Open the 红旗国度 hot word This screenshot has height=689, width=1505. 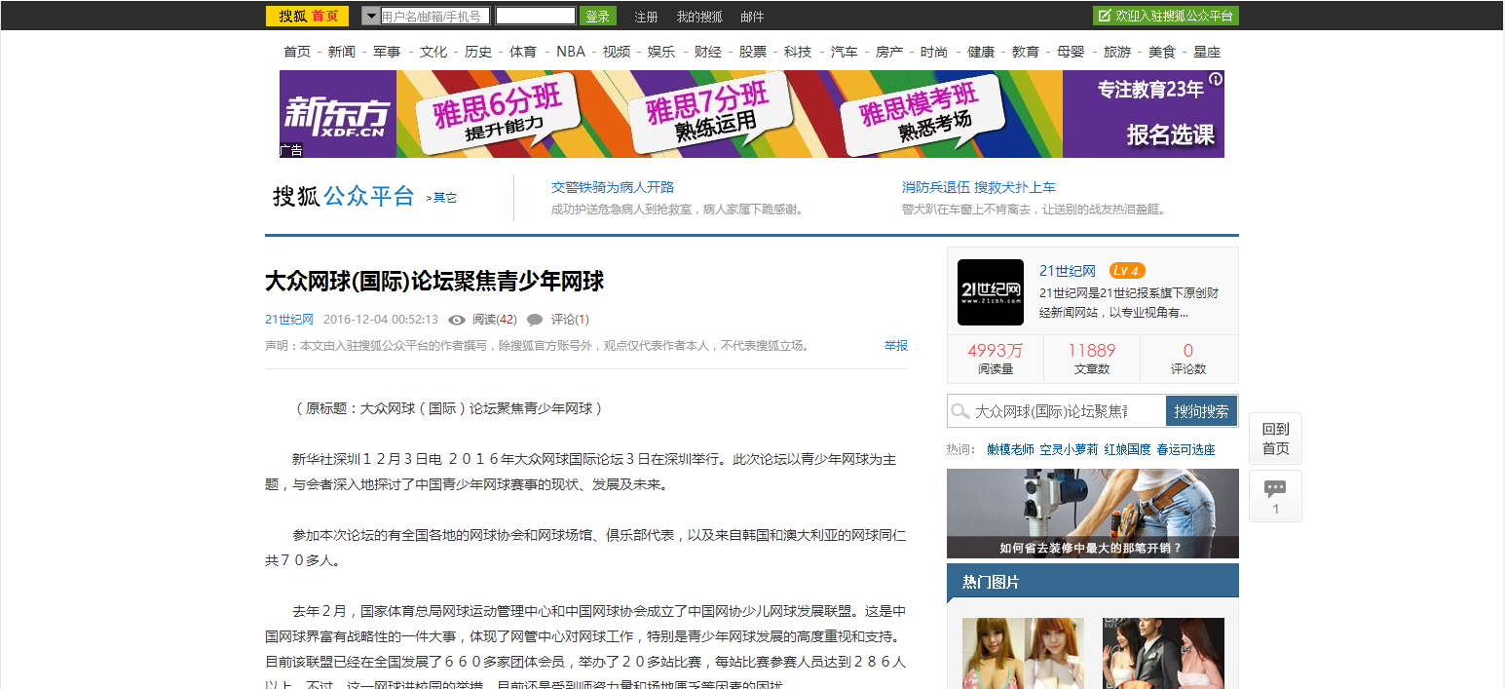point(1127,450)
